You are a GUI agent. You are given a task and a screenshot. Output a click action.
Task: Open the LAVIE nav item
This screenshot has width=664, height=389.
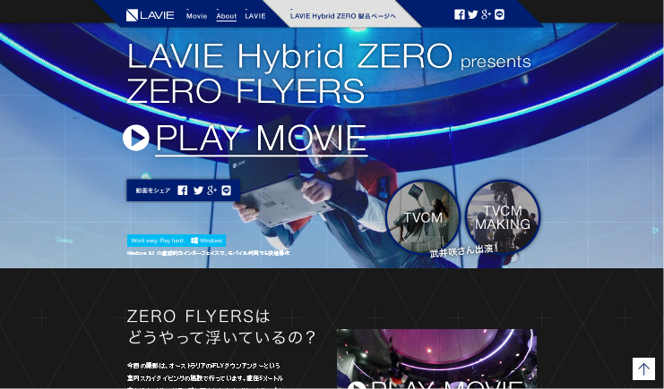(255, 16)
